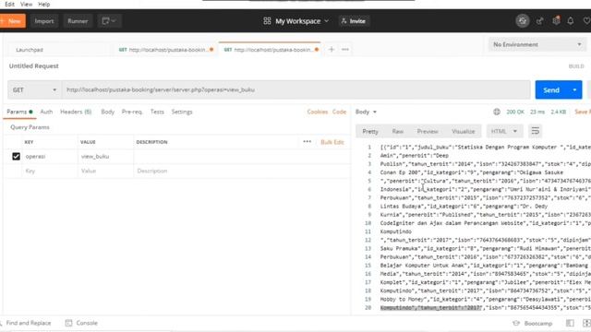Screen dimensions: 591x332
Task: Expand the response Body dropdown
Action: coord(366,112)
